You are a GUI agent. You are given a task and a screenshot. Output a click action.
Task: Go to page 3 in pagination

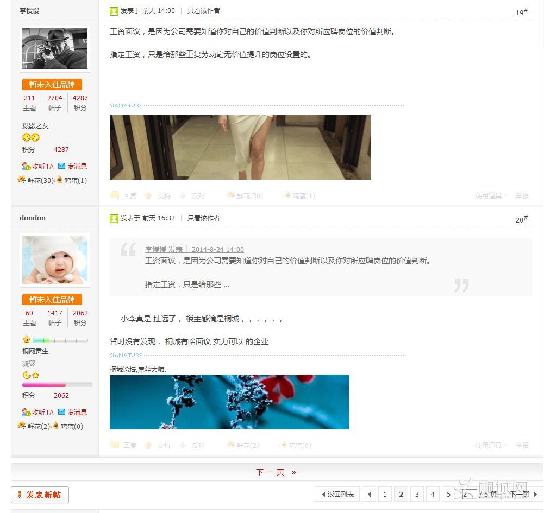click(417, 495)
